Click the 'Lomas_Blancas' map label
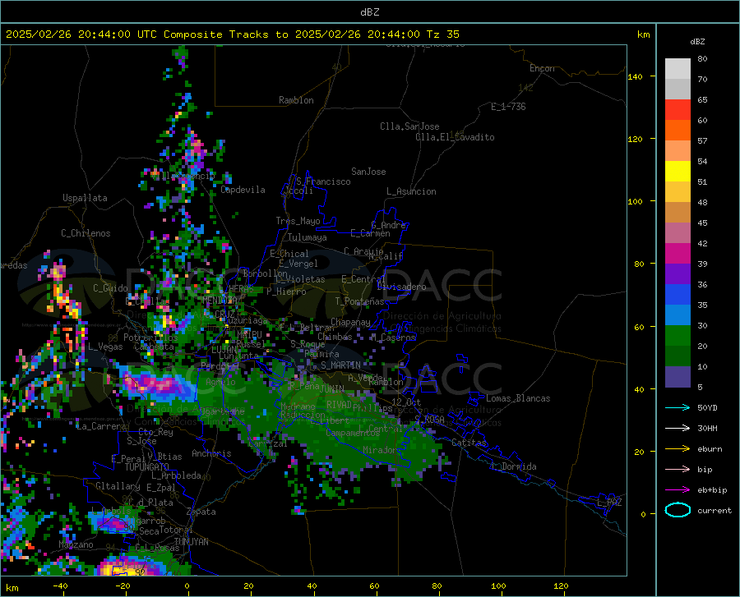 click(518, 398)
